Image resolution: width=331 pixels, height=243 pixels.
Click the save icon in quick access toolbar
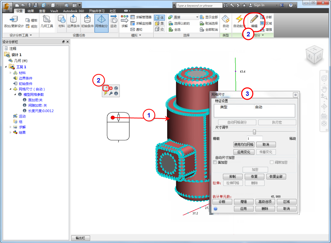30,5
